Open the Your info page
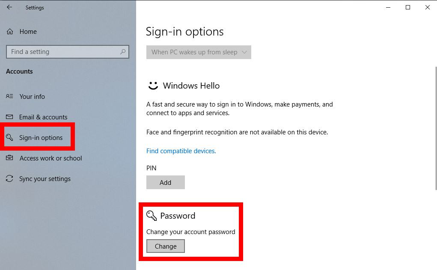437x270 pixels. (x=32, y=96)
